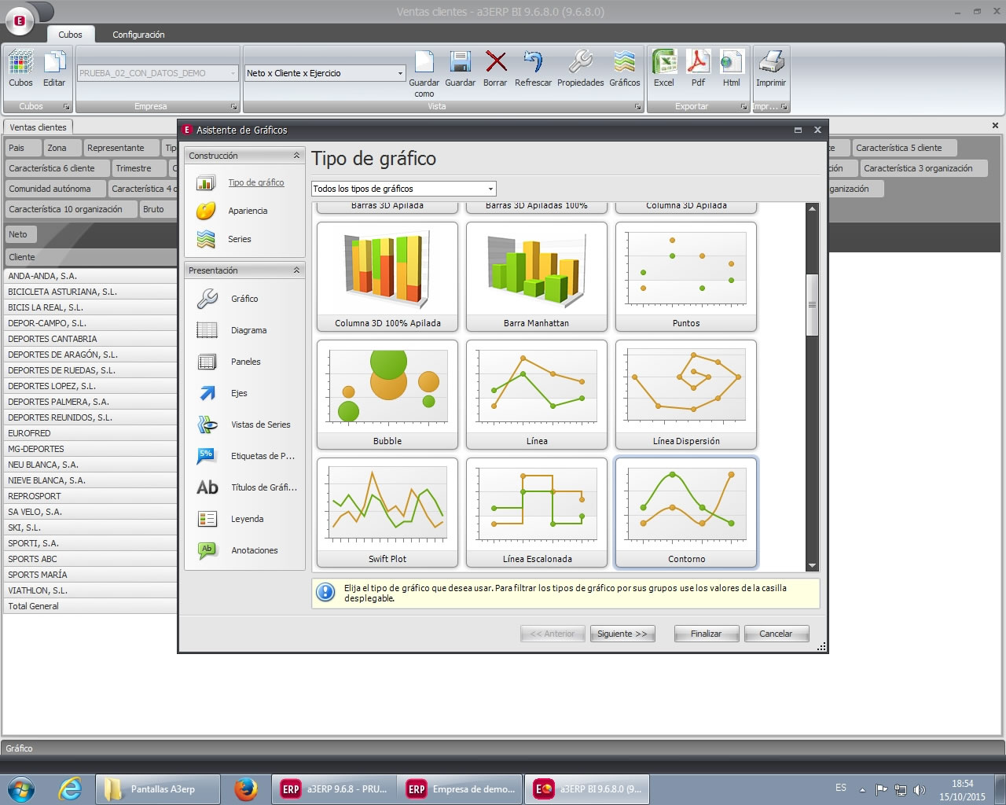Click the chart list scrollbar thumb
This screenshot has width=1006, height=805.
(x=812, y=305)
